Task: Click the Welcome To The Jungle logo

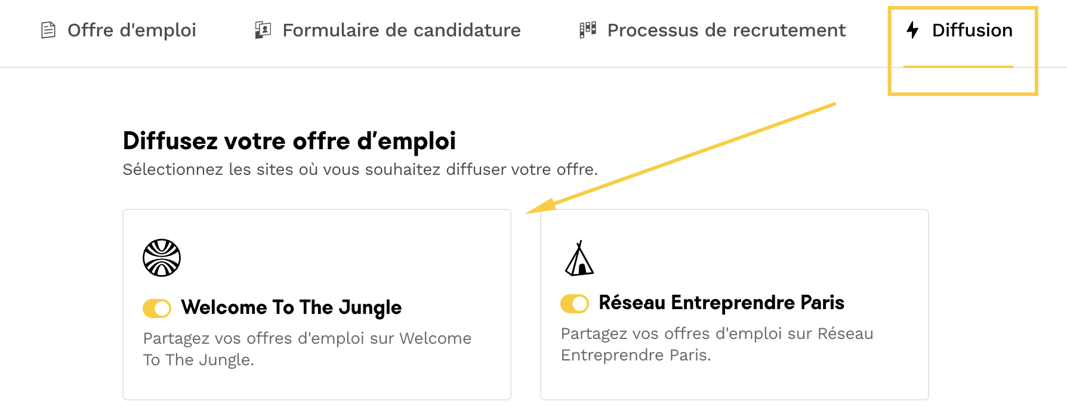Action: tap(162, 258)
